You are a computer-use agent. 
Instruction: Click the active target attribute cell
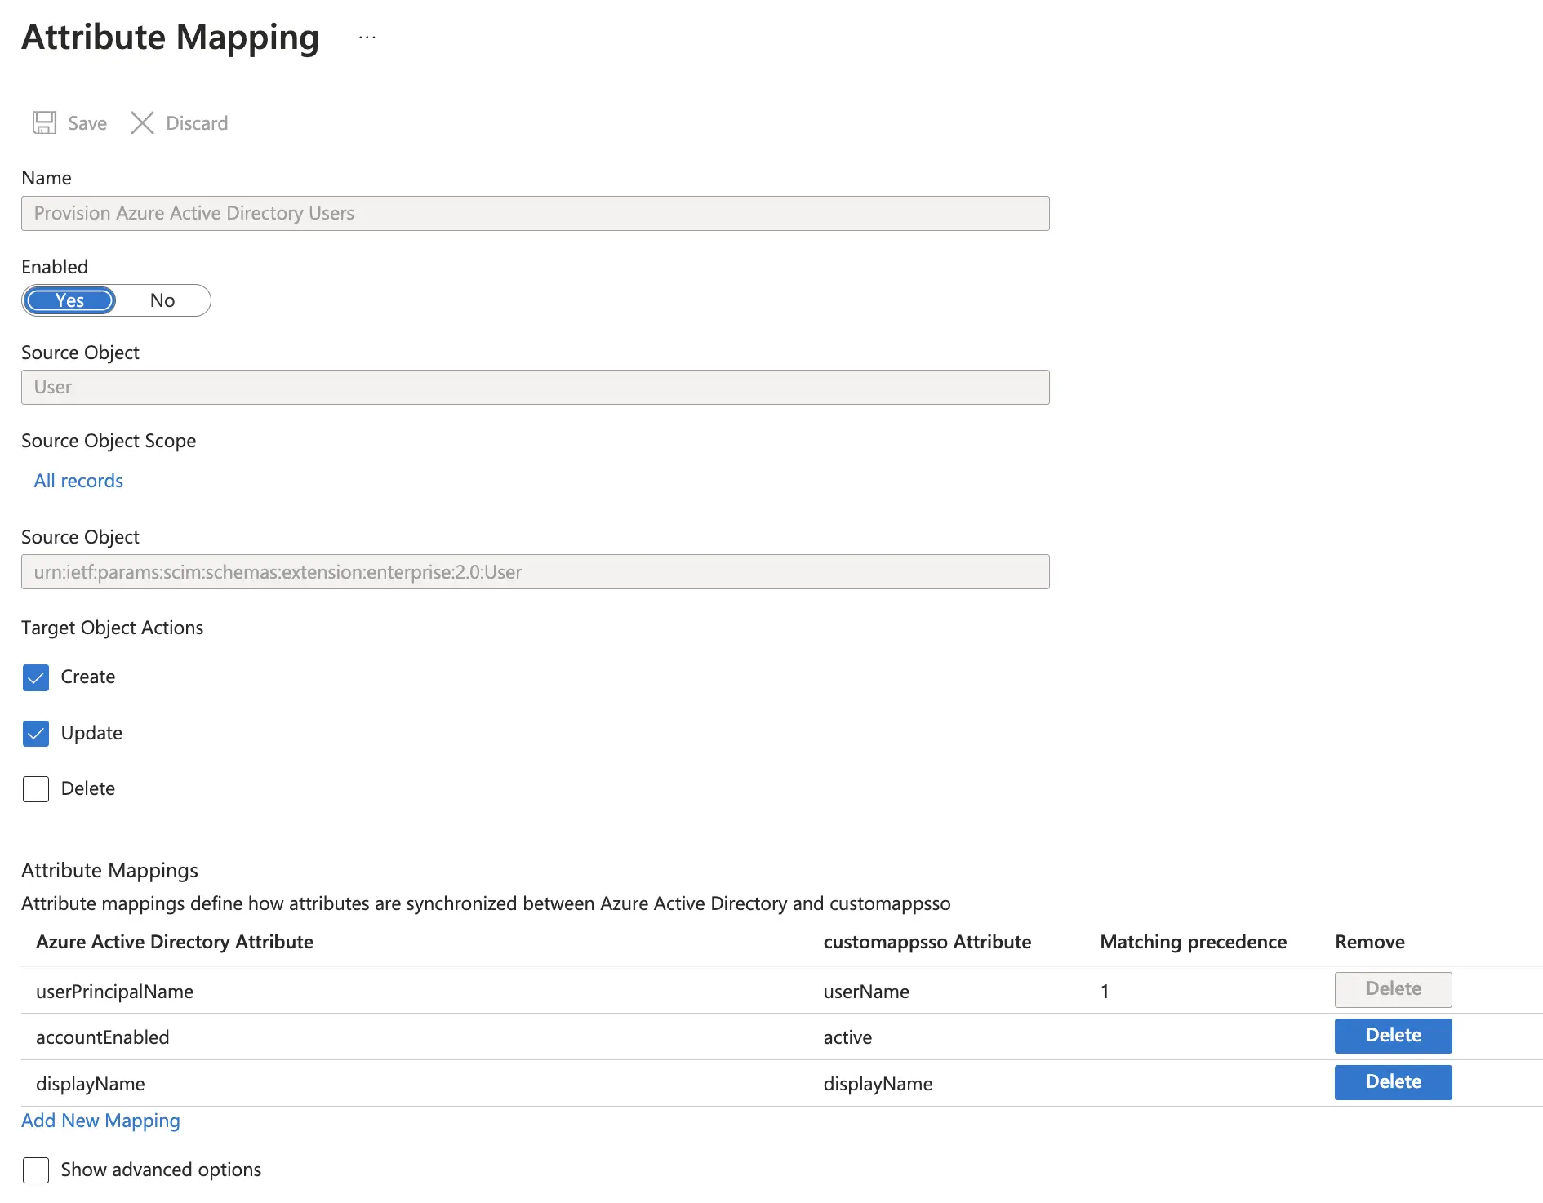847,1037
